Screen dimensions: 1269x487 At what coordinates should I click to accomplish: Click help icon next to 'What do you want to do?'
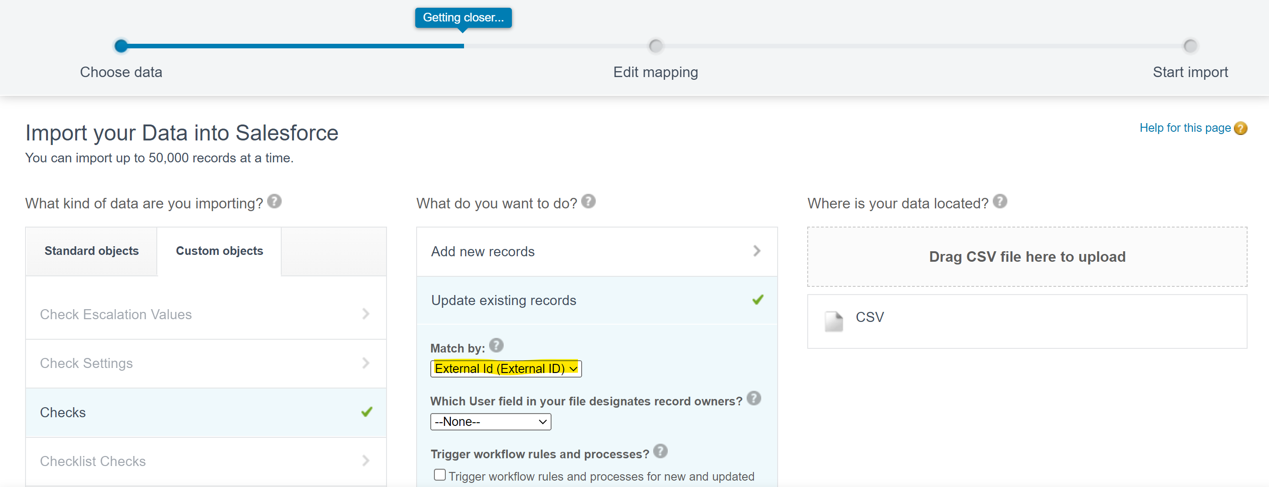click(588, 202)
